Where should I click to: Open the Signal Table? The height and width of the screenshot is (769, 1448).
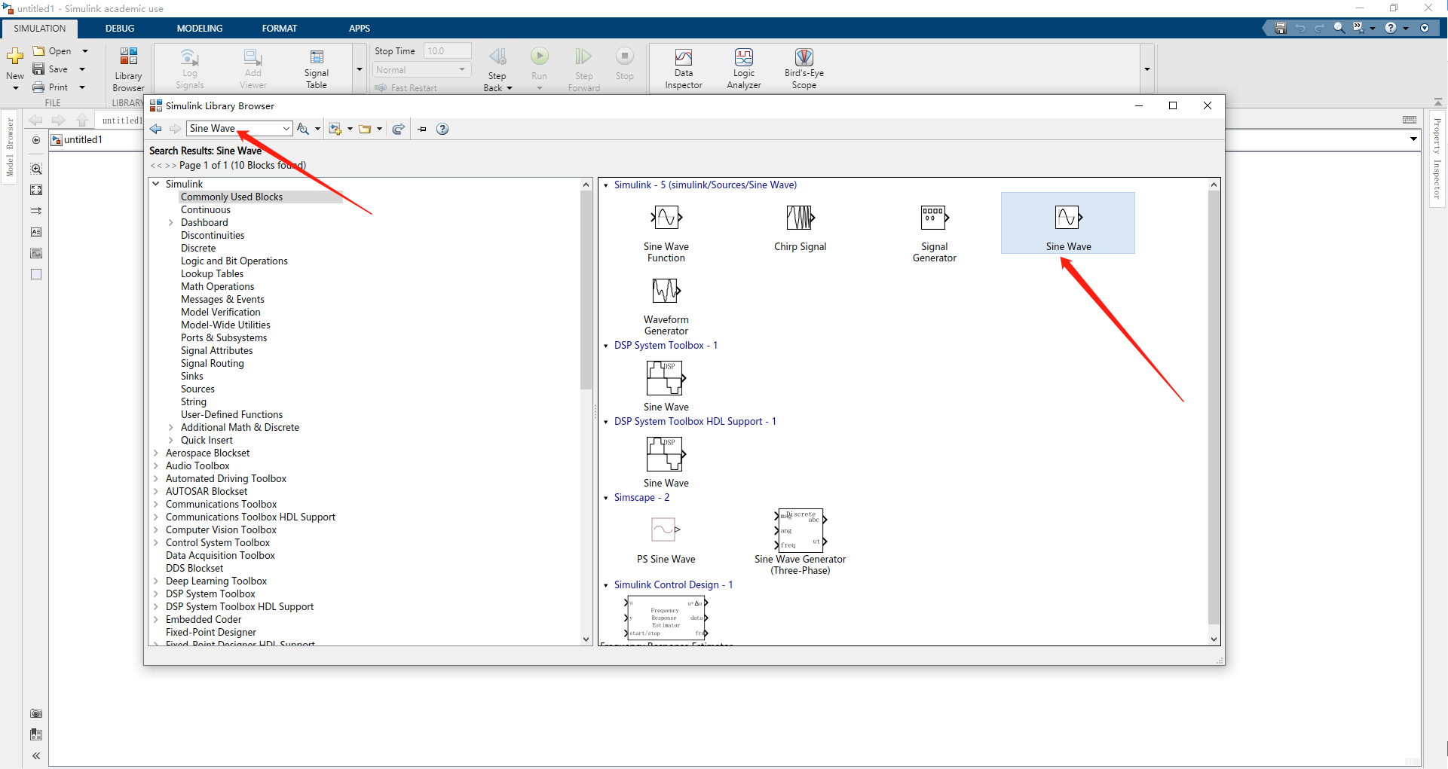[316, 68]
